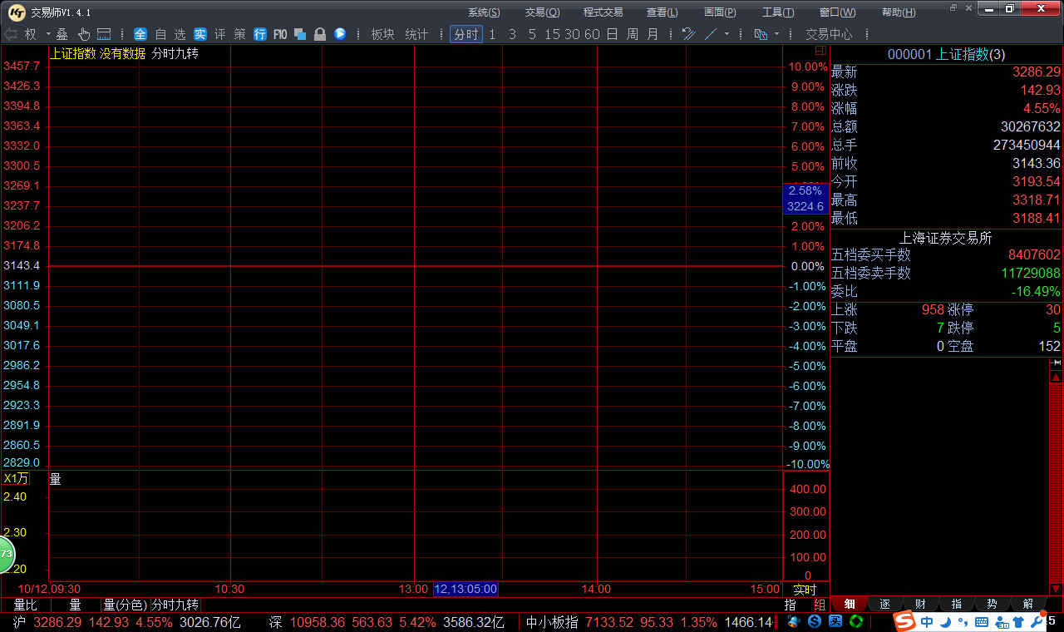Click the 板块 sector button

click(x=382, y=34)
